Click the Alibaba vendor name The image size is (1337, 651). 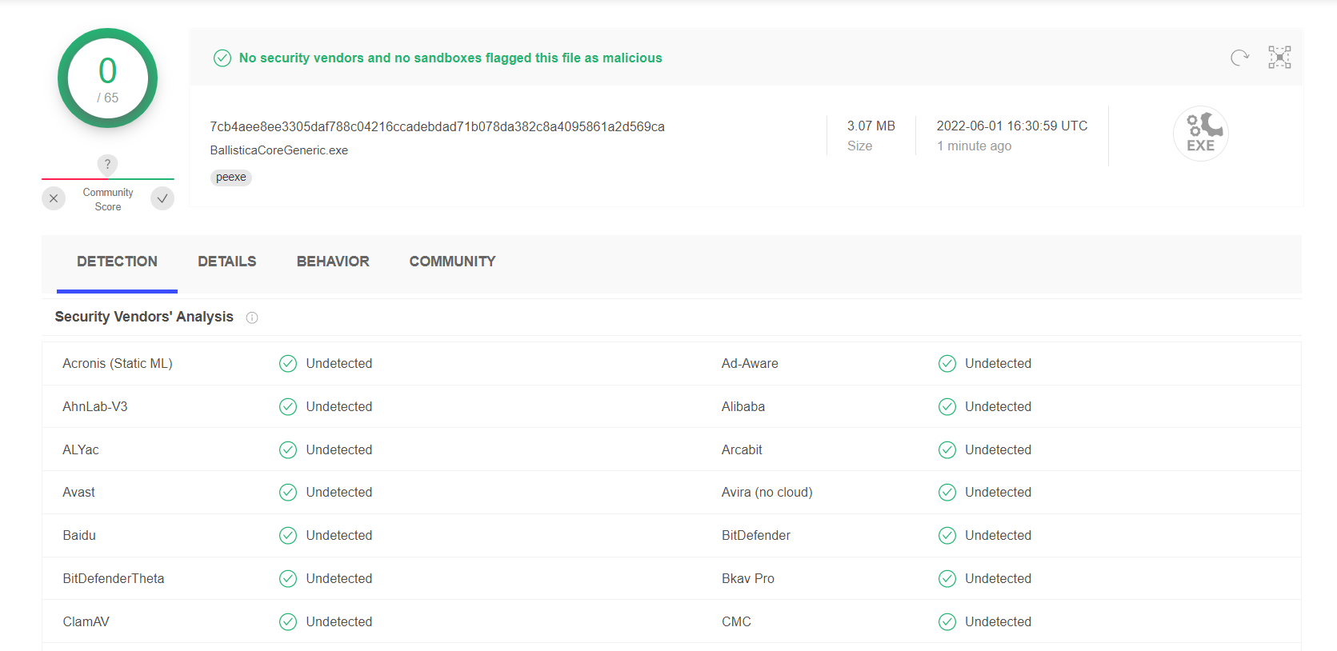tap(743, 407)
